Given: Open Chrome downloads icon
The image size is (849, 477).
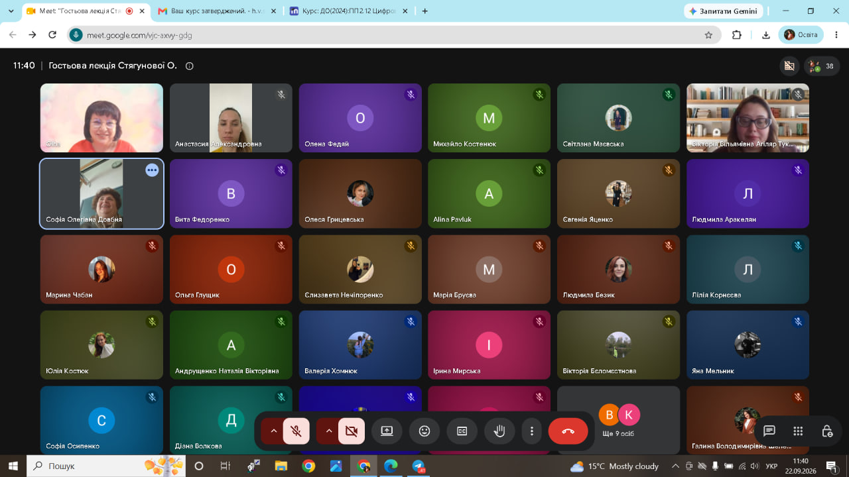Looking at the screenshot, I should click(766, 35).
